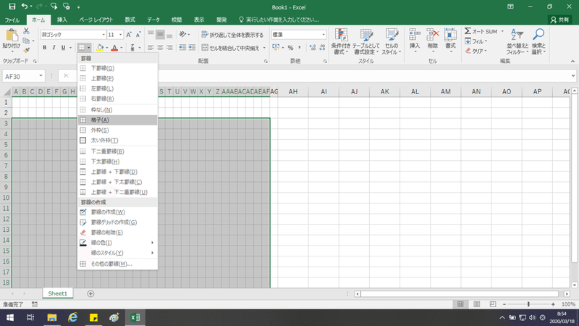579x326 pixels.
Task: Open テーブルとして書式設定 table format
Action: 366,42
